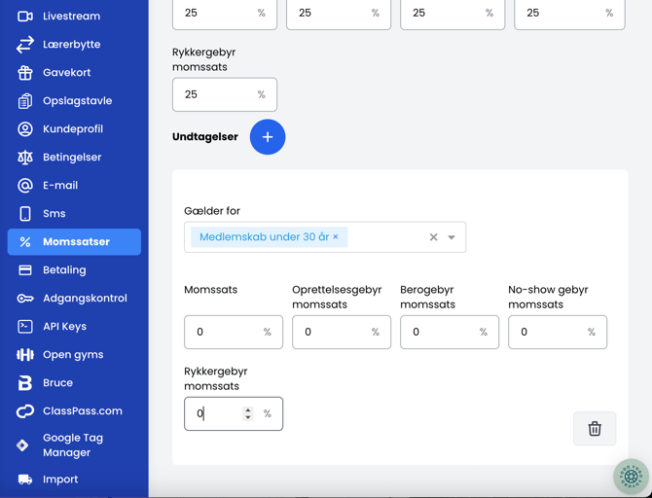
Task: Focus the Oprettelsesgebyr momssats field
Action: tap(332, 333)
